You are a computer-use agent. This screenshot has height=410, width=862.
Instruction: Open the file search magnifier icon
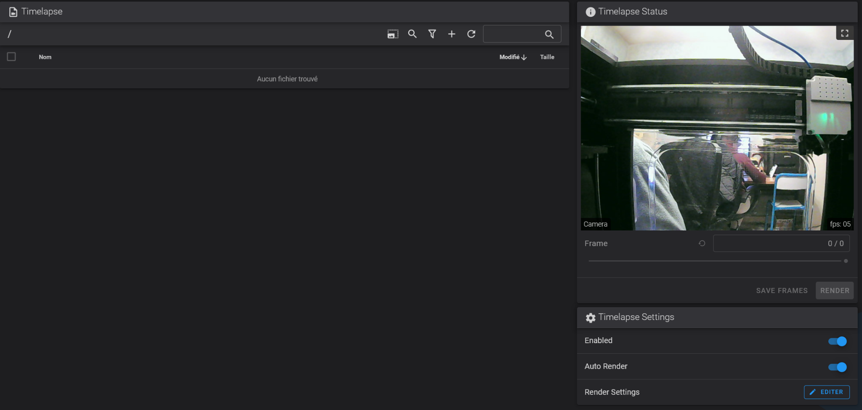[x=412, y=34]
